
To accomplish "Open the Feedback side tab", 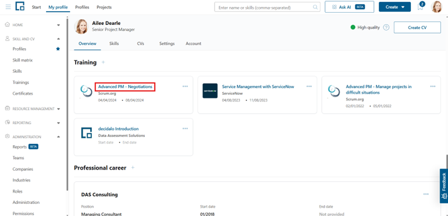I will (x=444, y=186).
